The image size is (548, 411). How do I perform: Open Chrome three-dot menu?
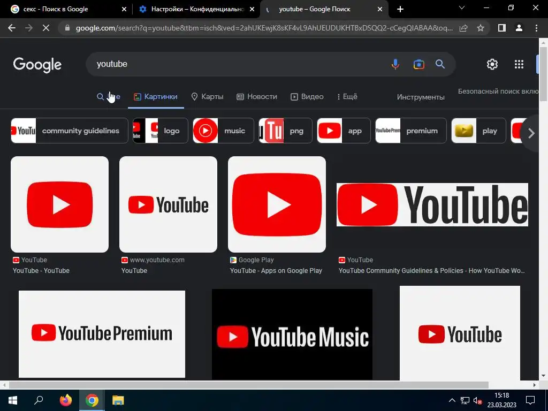pyautogui.click(x=536, y=28)
